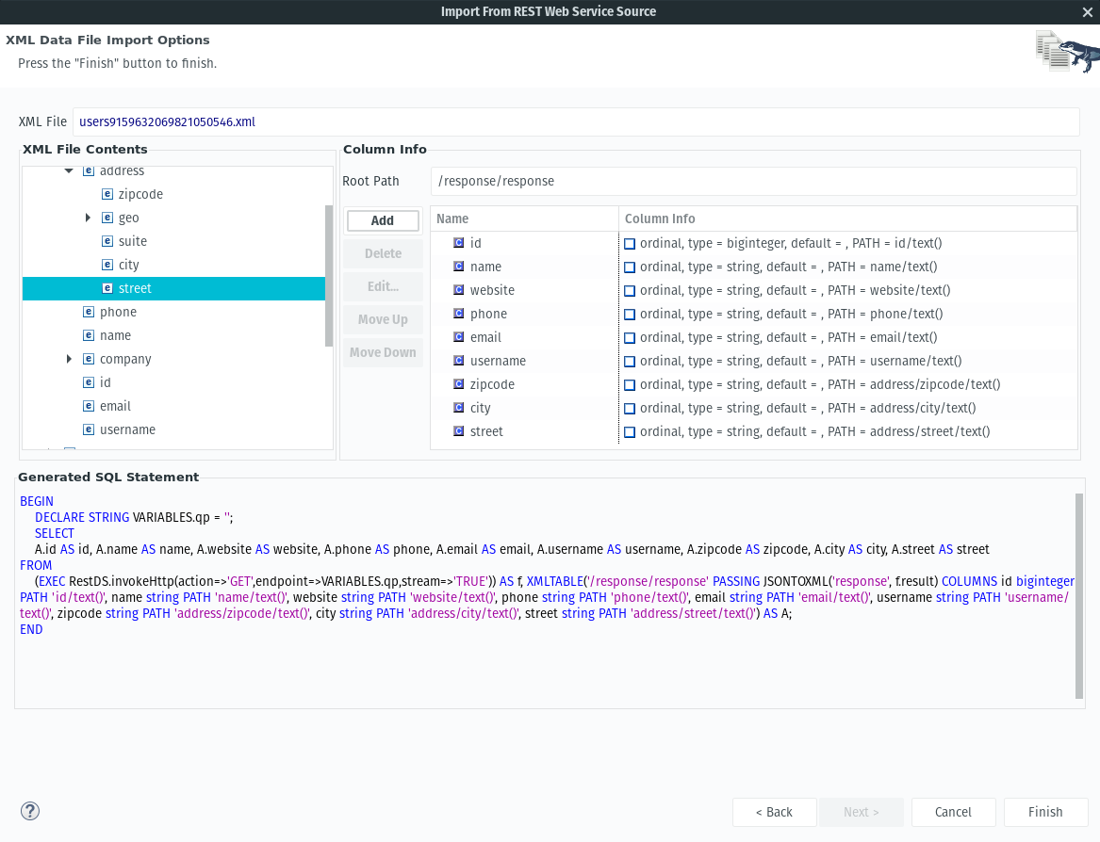1100x842 pixels.
Task: Click the column icon for username row
Action: click(459, 361)
